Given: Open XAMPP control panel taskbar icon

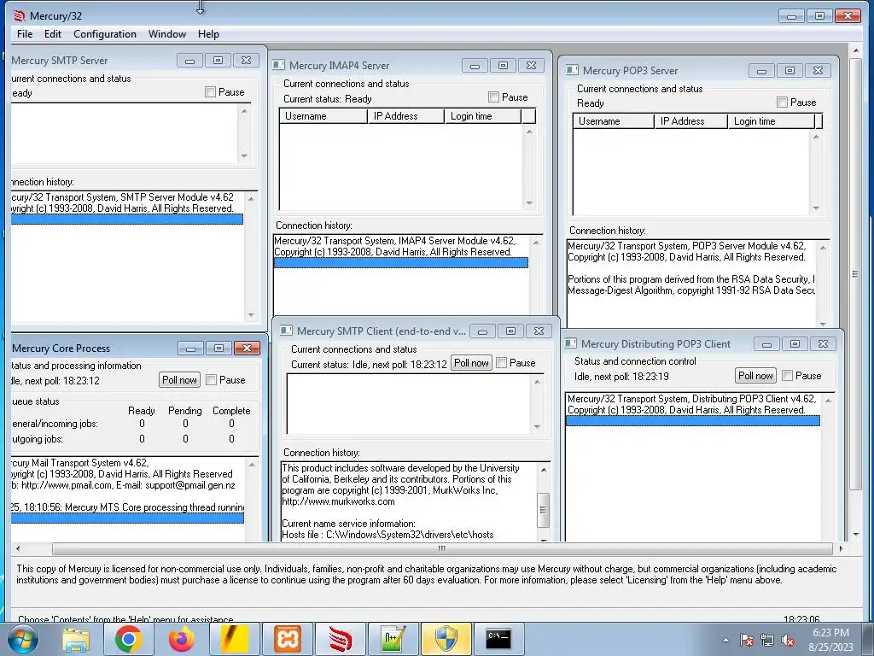Looking at the screenshot, I should [x=288, y=639].
